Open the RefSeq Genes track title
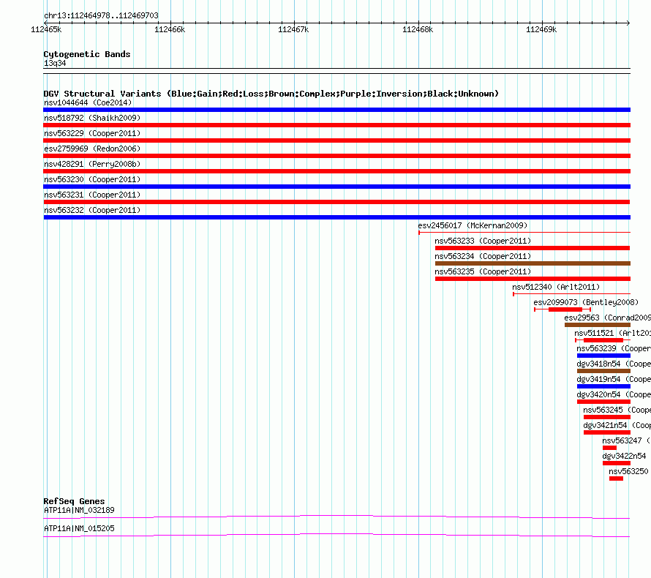 [75, 501]
